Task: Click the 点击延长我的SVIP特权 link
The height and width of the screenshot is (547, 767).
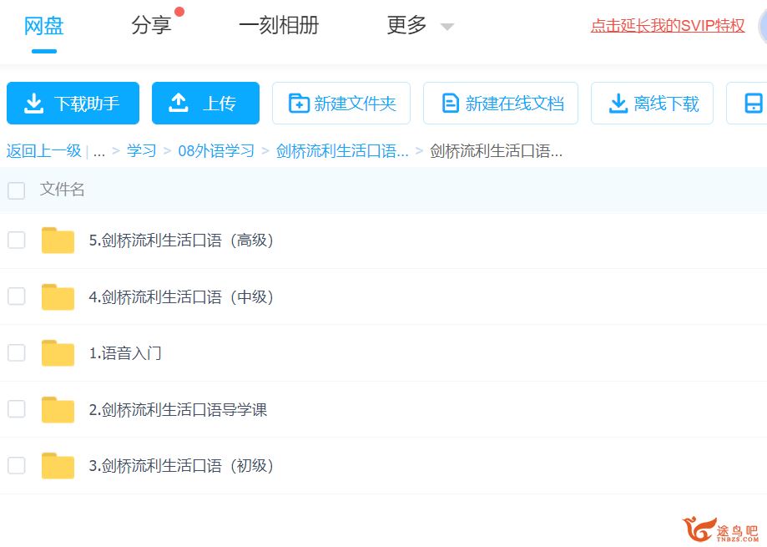Action: [x=667, y=26]
